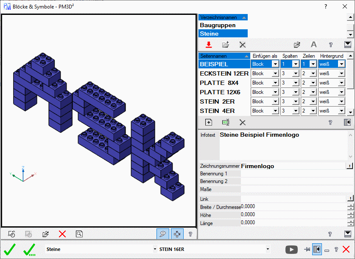Click the browse button next to Link
Image resolution: width=355 pixels, height=259 pixels.
pyautogui.click(x=350, y=199)
